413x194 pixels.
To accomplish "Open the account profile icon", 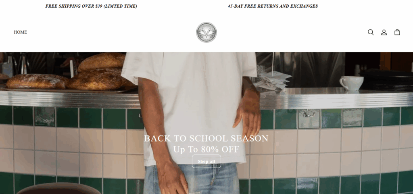I will tap(384, 32).
